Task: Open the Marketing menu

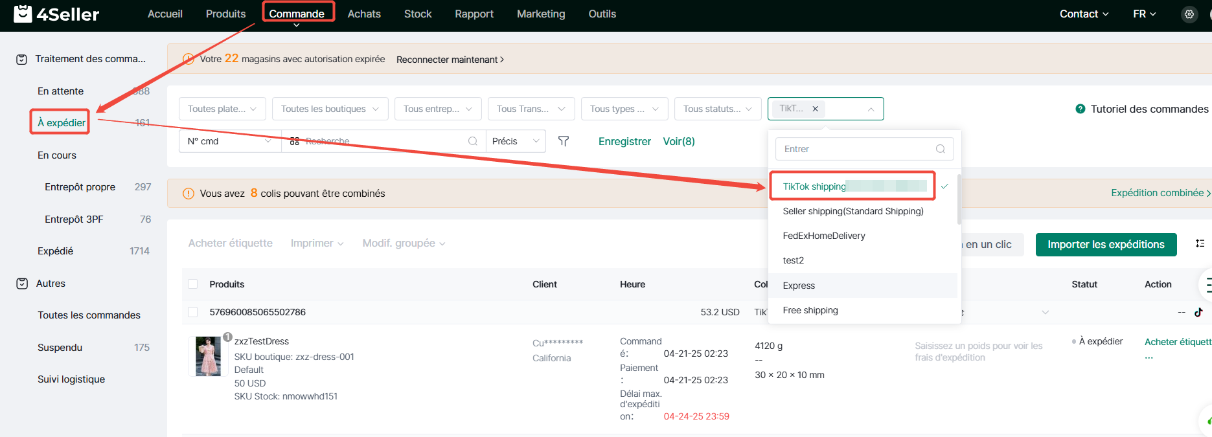Action: [541, 14]
